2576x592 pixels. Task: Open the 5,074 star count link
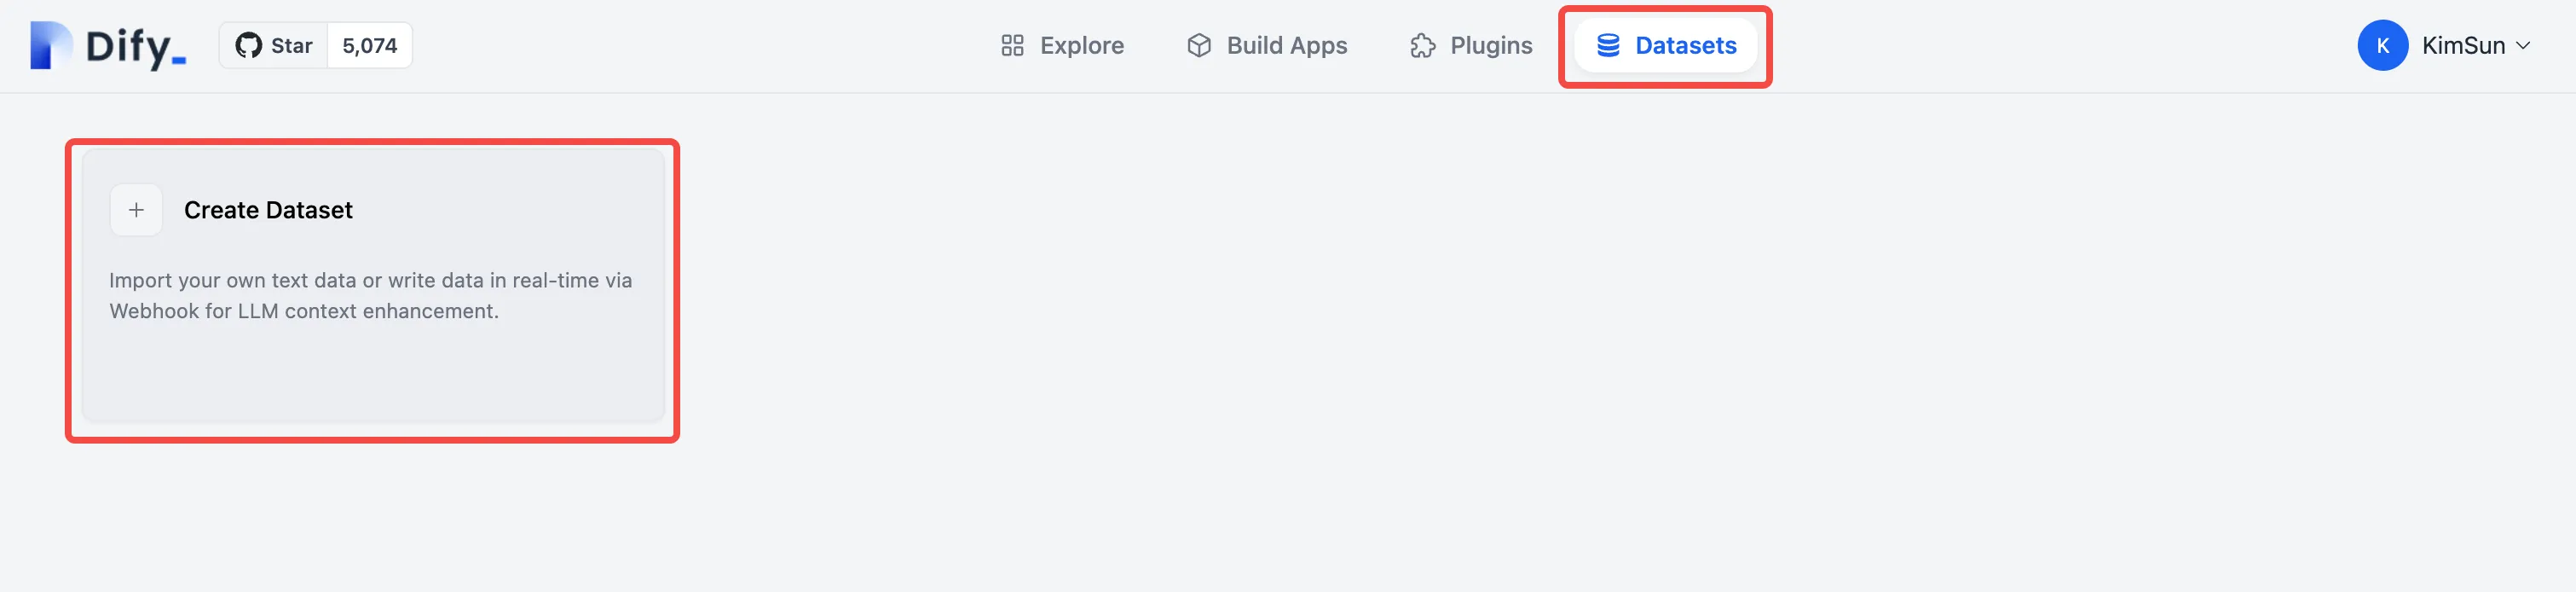pyautogui.click(x=369, y=46)
